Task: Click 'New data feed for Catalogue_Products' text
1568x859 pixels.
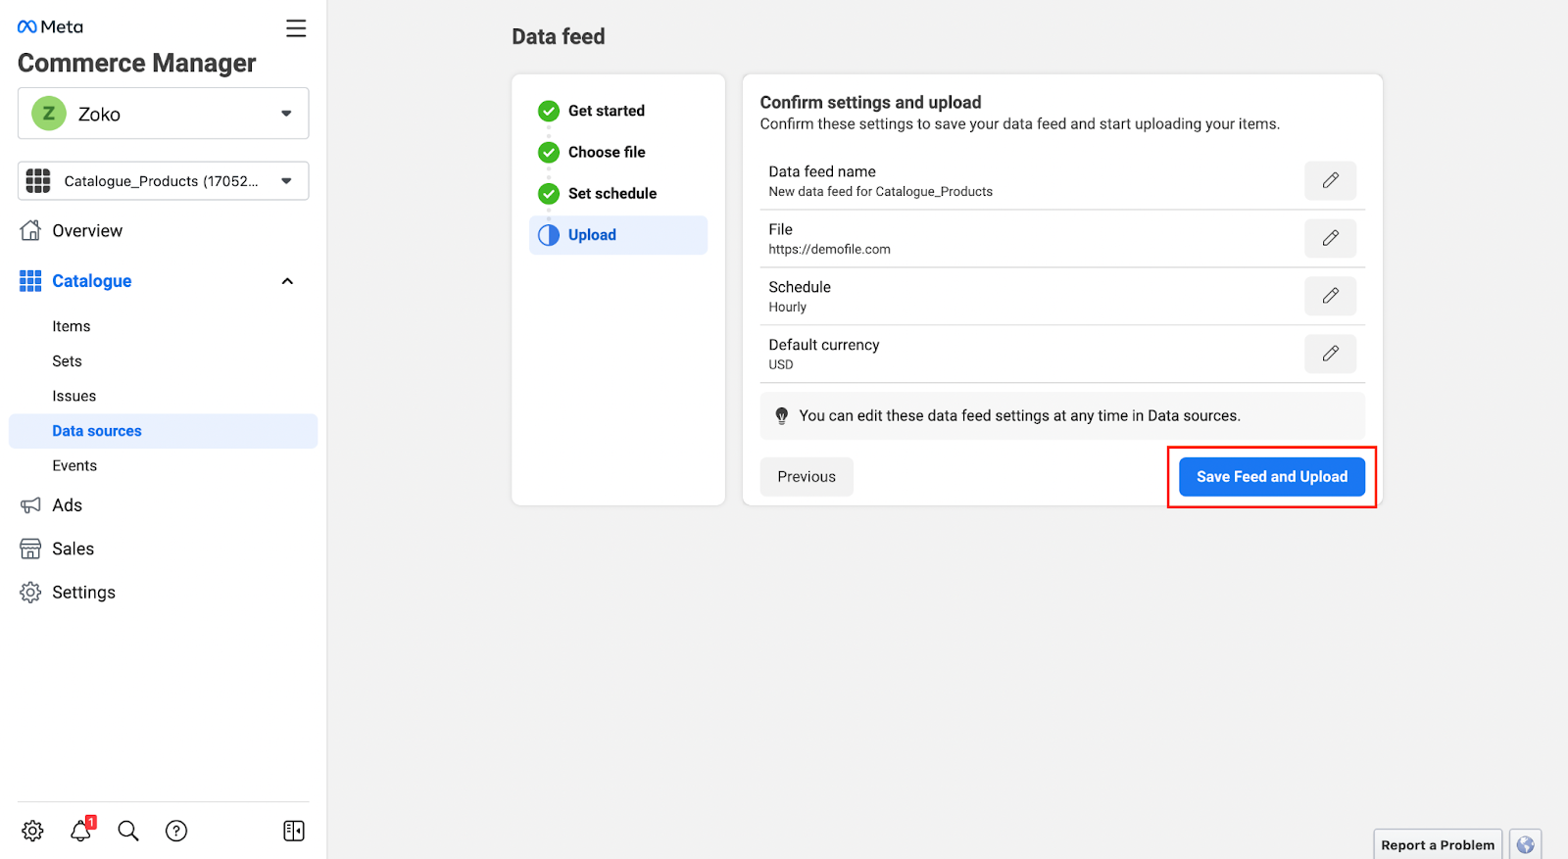Action: 880,192
